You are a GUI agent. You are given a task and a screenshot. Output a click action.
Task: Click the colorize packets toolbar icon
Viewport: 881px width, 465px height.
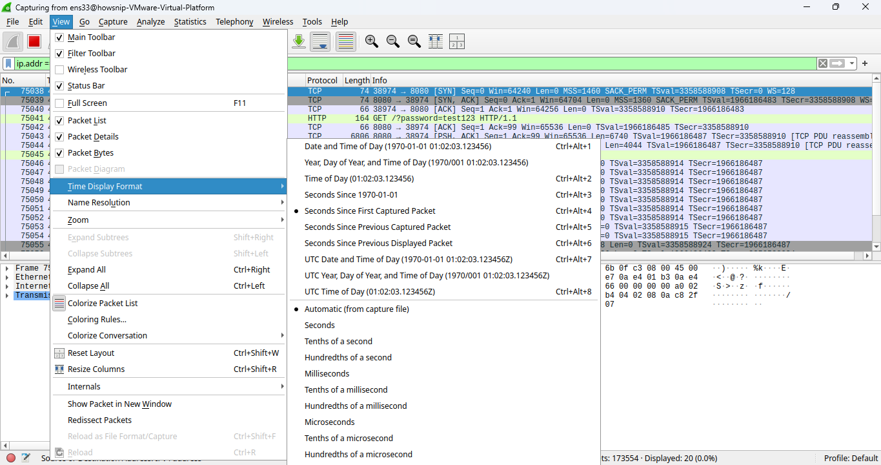pyautogui.click(x=346, y=41)
